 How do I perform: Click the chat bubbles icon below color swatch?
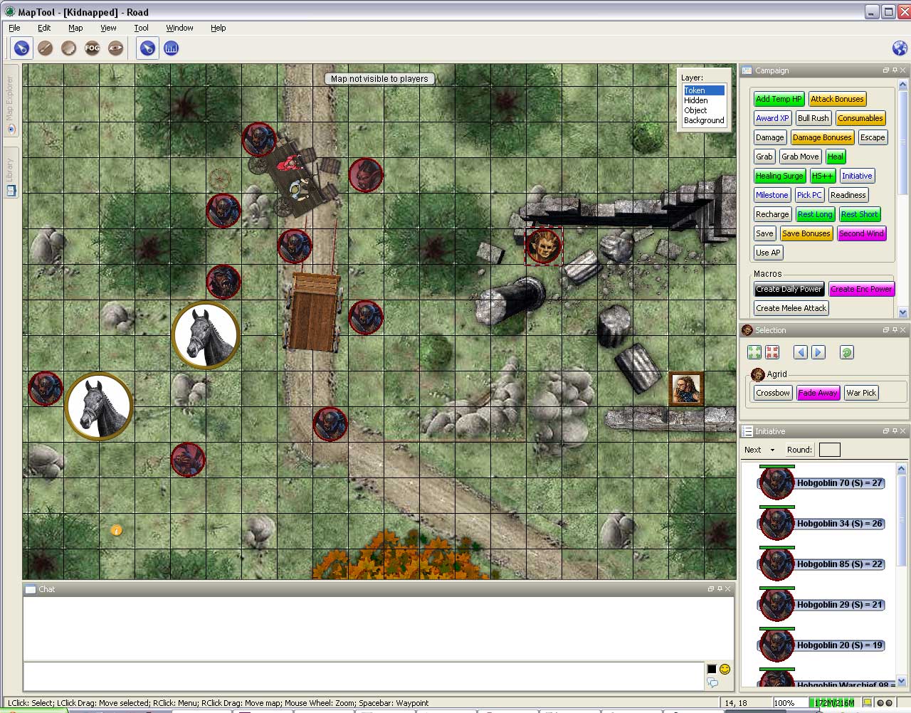pos(712,683)
